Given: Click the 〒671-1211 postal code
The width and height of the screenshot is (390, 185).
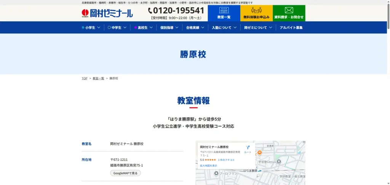Looking at the screenshot, I should (119, 159).
